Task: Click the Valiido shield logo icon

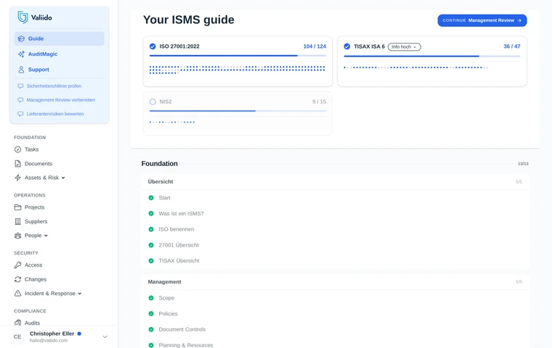Action: 23,17
